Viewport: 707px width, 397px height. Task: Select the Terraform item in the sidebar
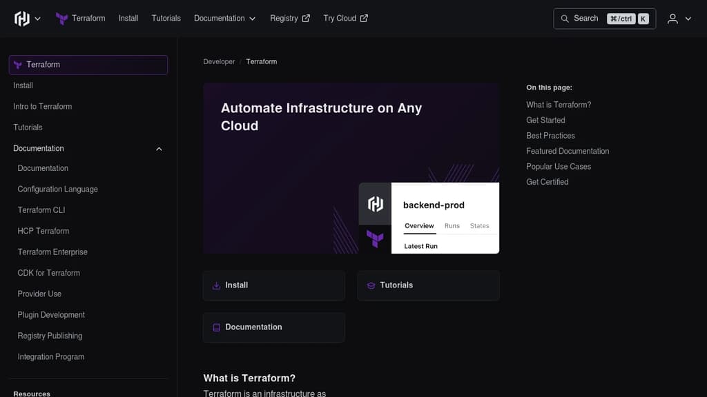coord(88,65)
